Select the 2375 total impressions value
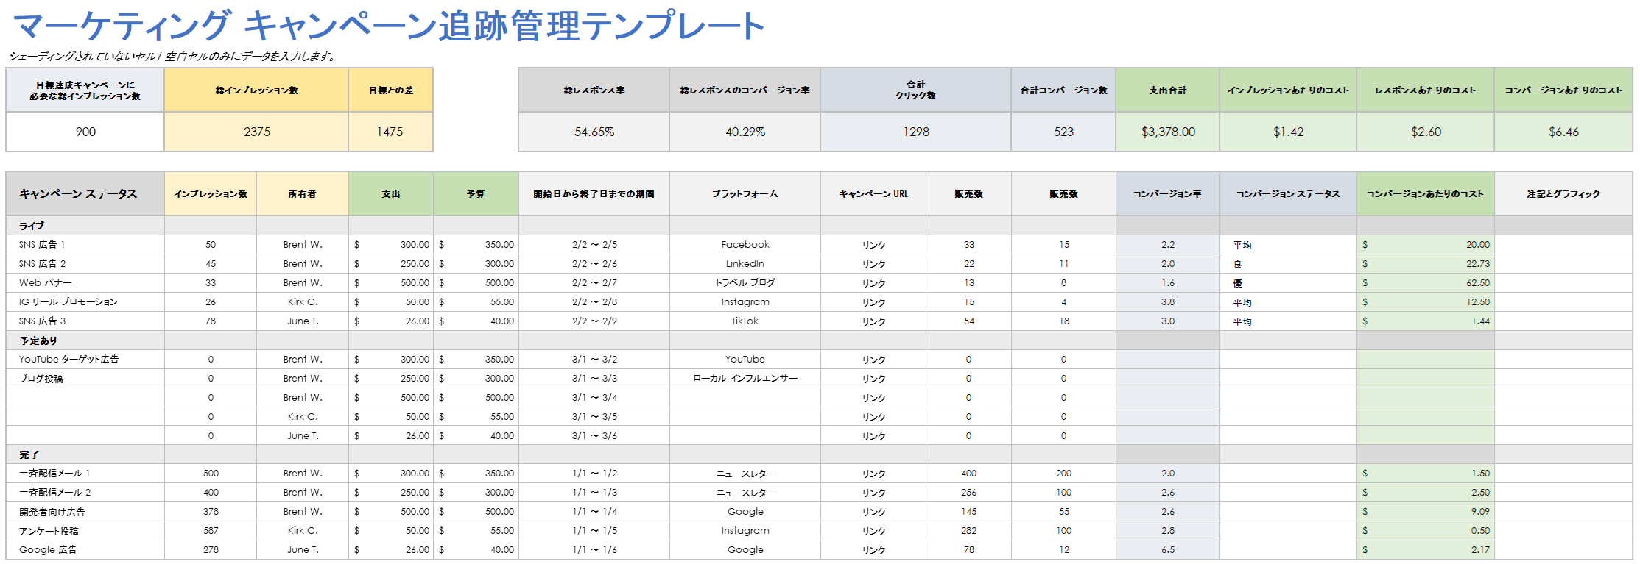This screenshot has width=1640, height=564. click(256, 132)
